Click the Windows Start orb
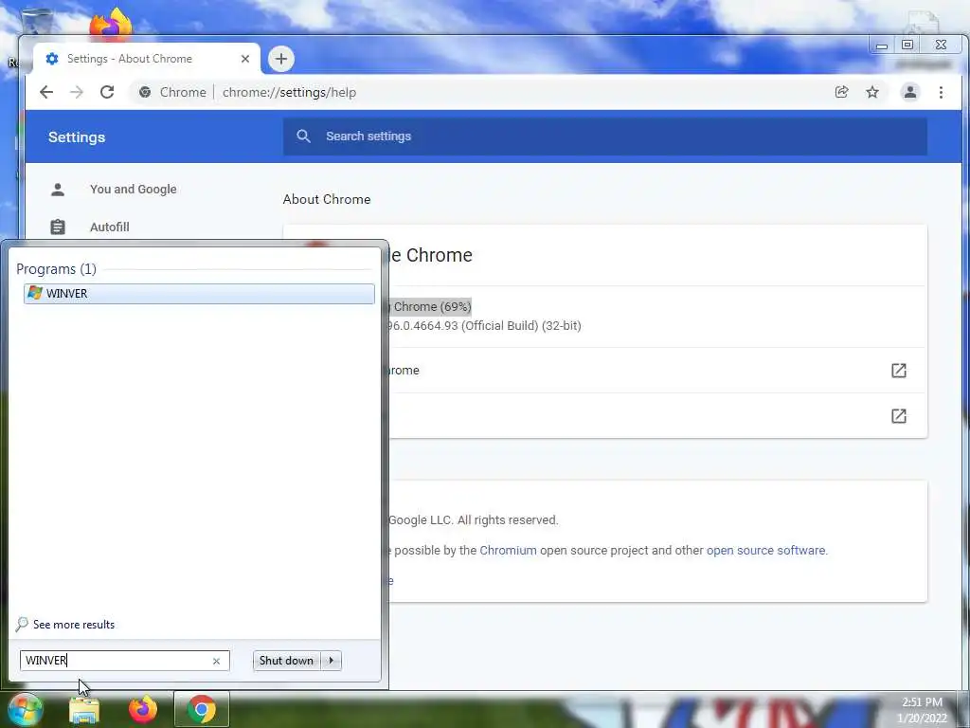Screen dimensions: 970x728 (x=26, y=709)
